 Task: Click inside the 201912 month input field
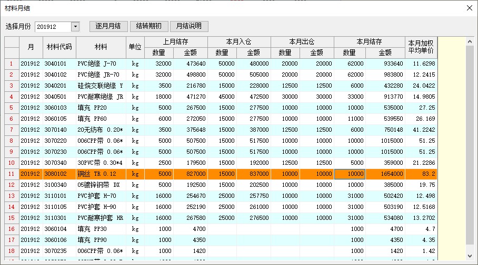pyautogui.click(x=53, y=27)
